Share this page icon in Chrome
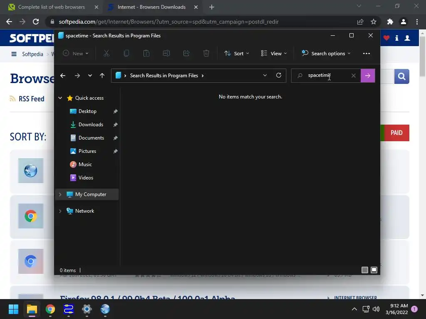Image resolution: width=426 pixels, height=319 pixels. coord(360,22)
